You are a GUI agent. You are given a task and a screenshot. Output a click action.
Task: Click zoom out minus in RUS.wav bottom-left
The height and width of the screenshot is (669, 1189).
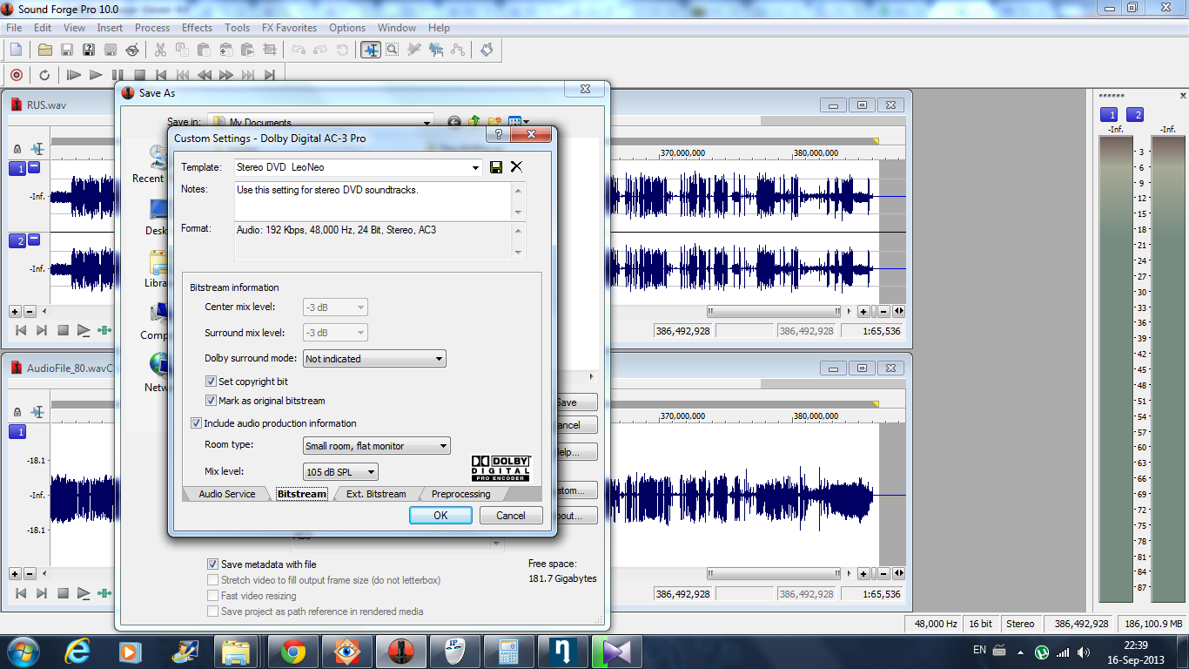click(30, 311)
